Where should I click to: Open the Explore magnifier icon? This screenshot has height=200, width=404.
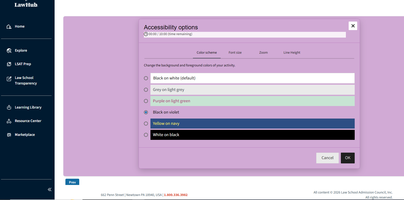click(x=9, y=51)
